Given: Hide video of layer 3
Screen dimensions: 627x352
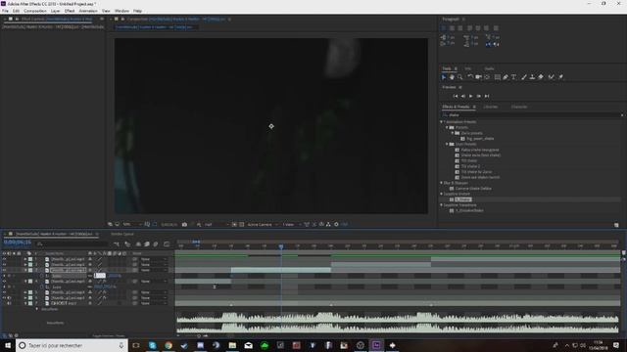Looking at the screenshot, I should 4,270.
